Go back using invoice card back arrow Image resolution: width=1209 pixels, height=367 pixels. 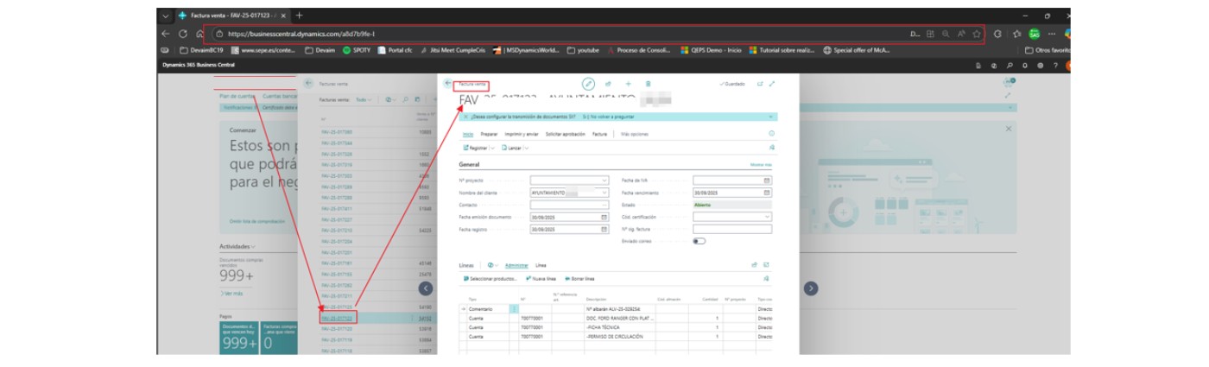447,84
